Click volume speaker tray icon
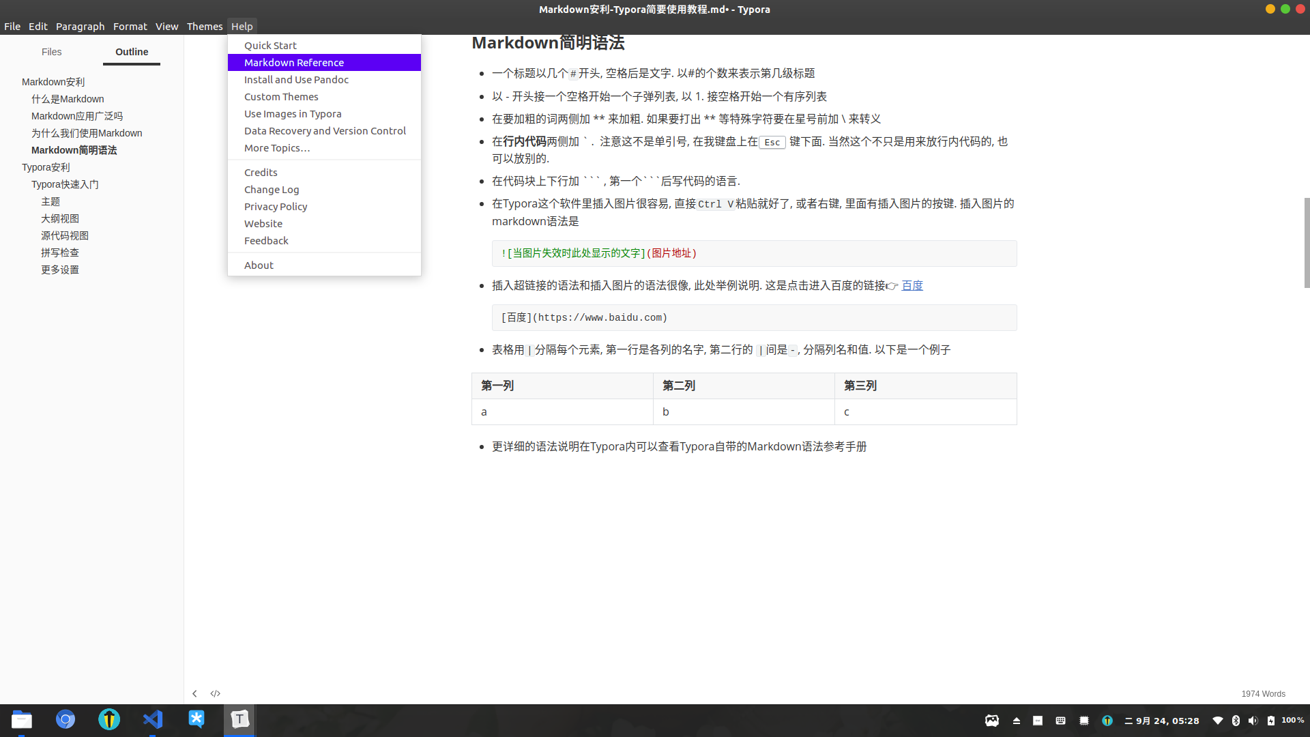Image resolution: width=1310 pixels, height=737 pixels. click(x=1253, y=721)
